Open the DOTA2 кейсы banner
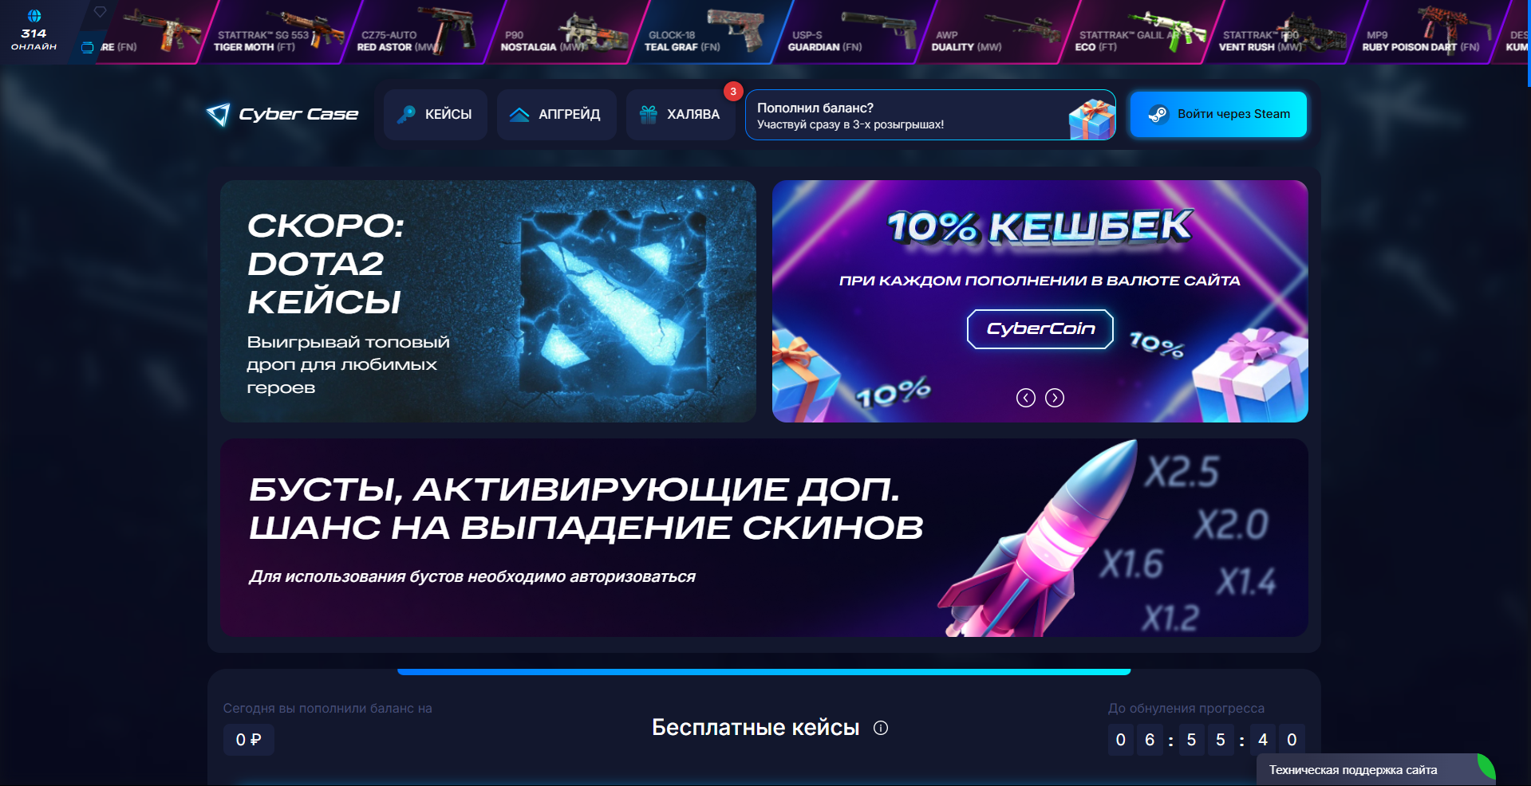Screen dimensions: 1531x786 [488, 301]
